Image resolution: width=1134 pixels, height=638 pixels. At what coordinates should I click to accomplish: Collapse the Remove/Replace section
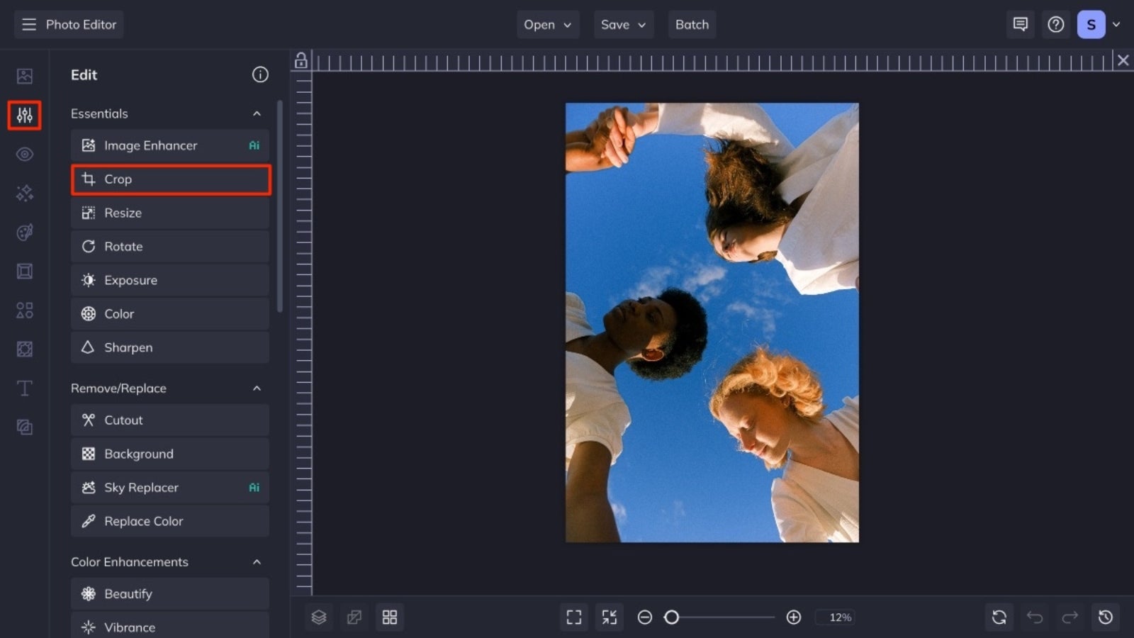click(257, 388)
